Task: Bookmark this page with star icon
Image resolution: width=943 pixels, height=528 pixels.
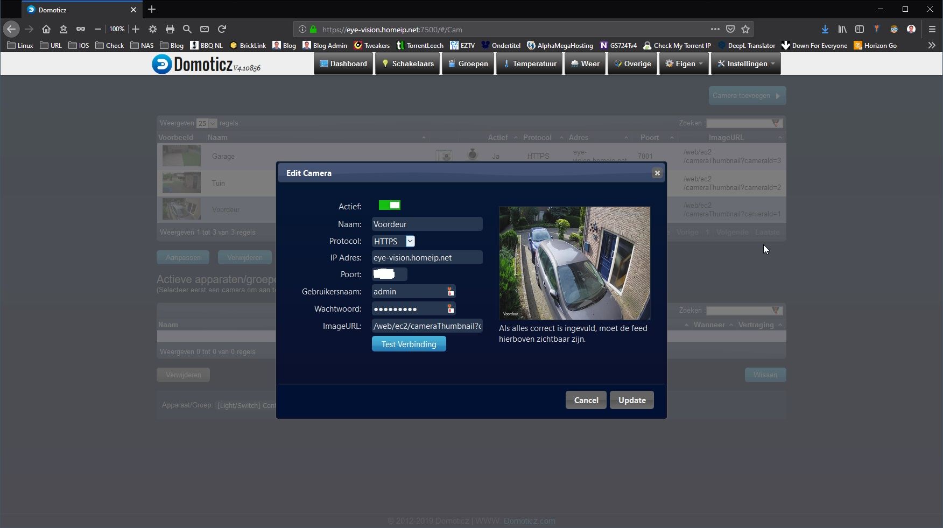Action: [x=745, y=29]
